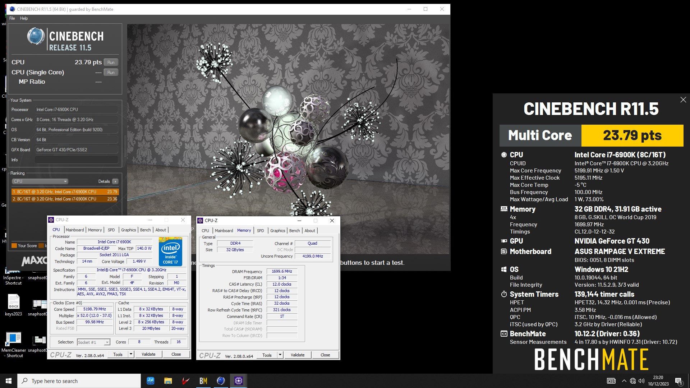This screenshot has width=690, height=388.
Task: Open the notification center icon
Action: click(x=679, y=381)
